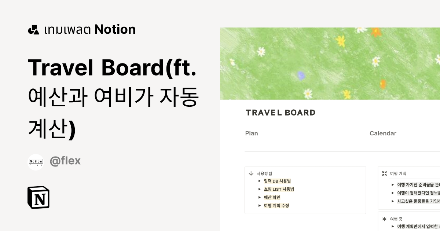The image size is (440, 231).
Task: Click the asterisk icon beside 여행 중
Action: tap(384, 219)
